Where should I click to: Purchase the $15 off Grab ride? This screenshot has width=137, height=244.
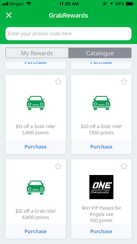tap(35, 147)
